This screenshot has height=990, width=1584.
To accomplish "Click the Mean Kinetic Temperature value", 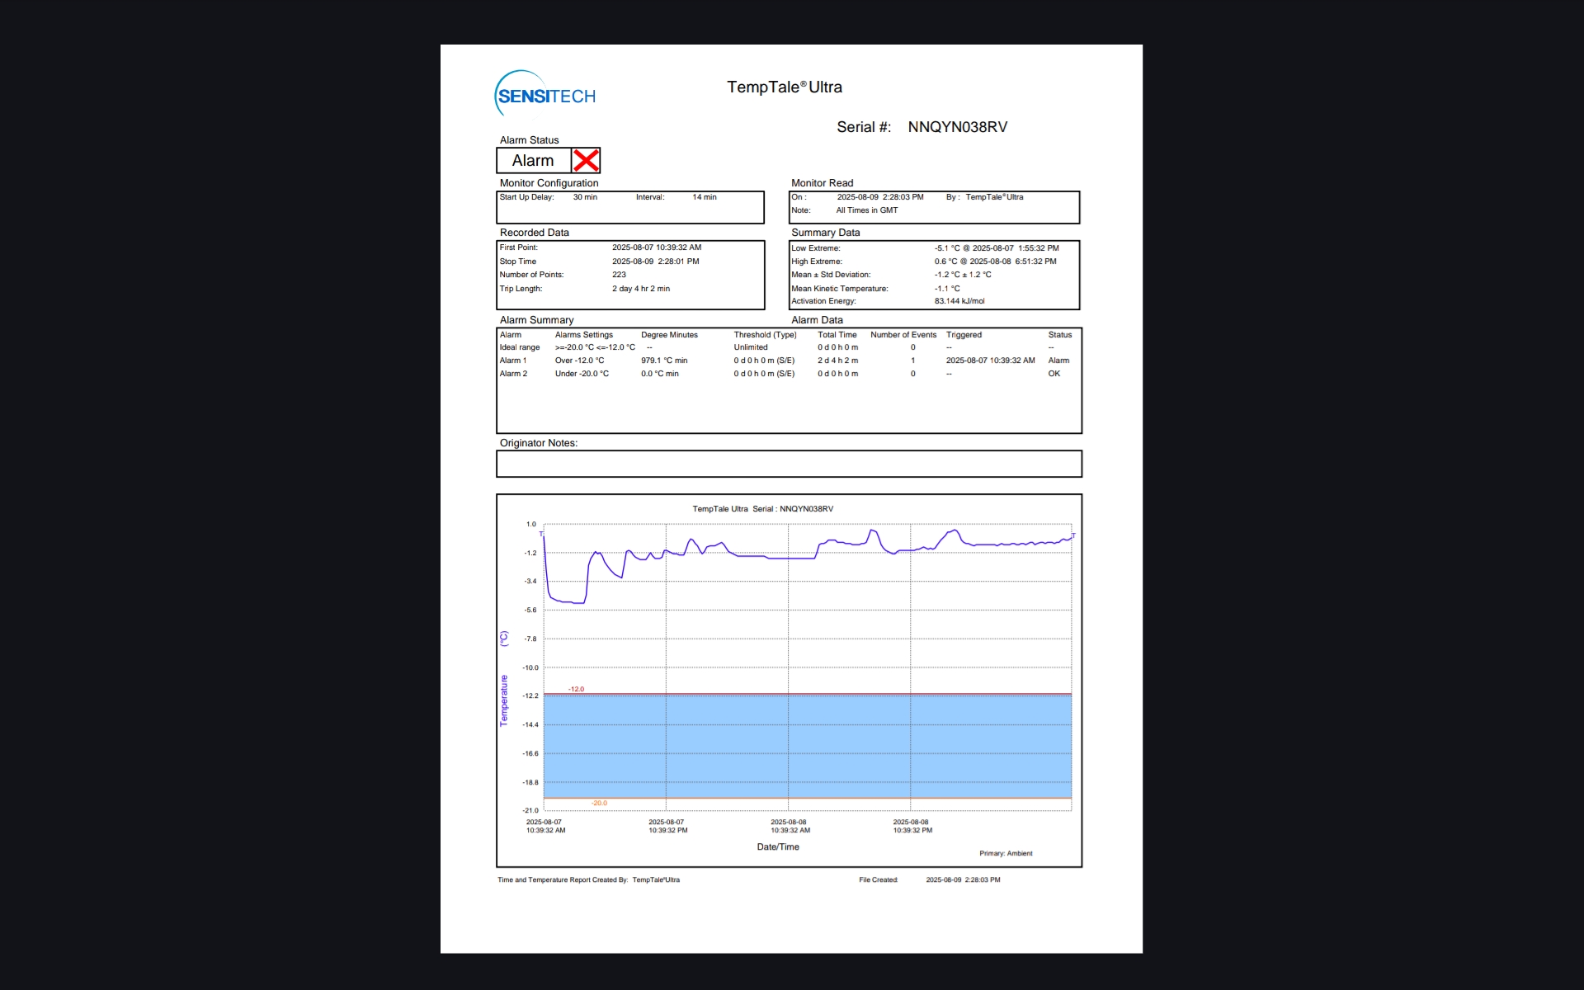I will [946, 289].
